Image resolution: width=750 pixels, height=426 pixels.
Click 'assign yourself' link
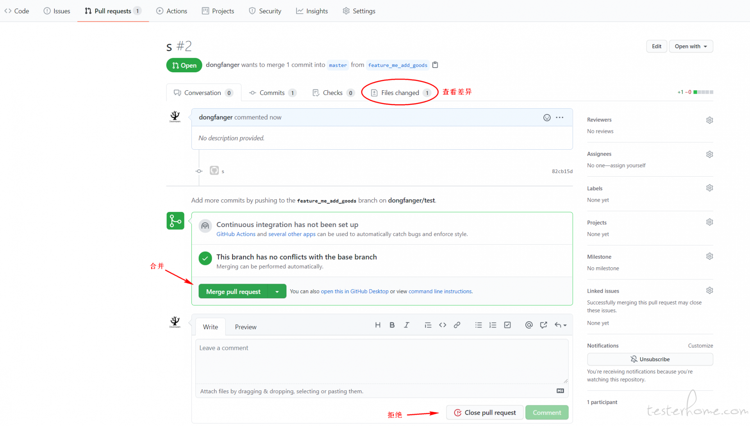(x=628, y=166)
